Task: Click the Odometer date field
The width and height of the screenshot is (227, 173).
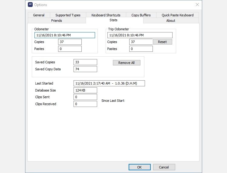Action: point(65,35)
